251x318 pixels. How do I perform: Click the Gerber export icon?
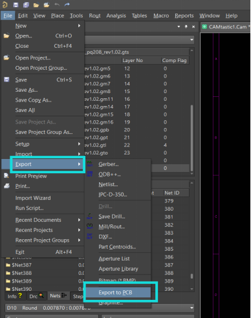point(90,164)
